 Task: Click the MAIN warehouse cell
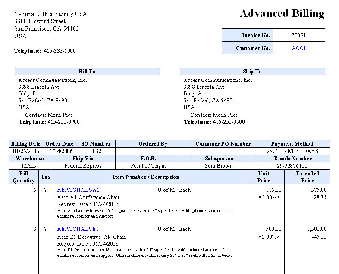pos(29,166)
